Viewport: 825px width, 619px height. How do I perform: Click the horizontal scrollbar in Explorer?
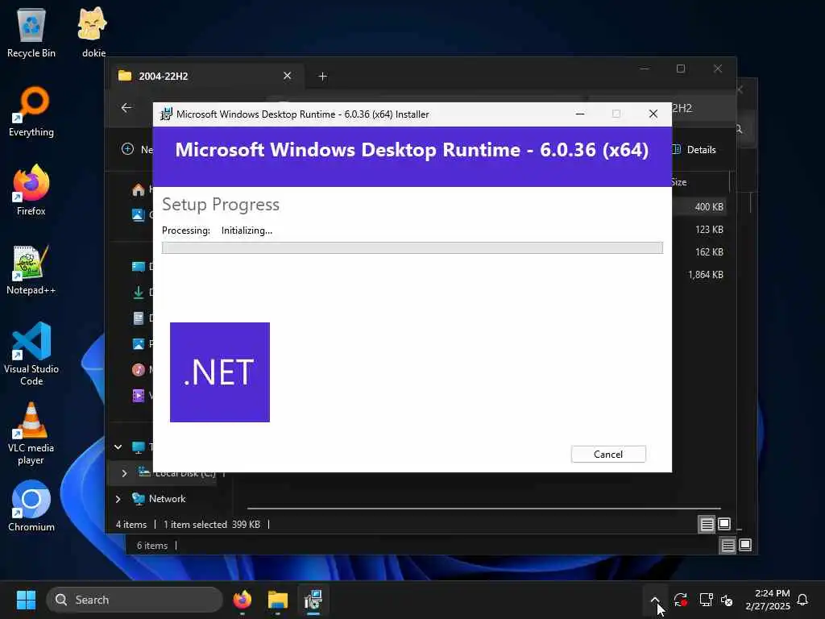483,509
